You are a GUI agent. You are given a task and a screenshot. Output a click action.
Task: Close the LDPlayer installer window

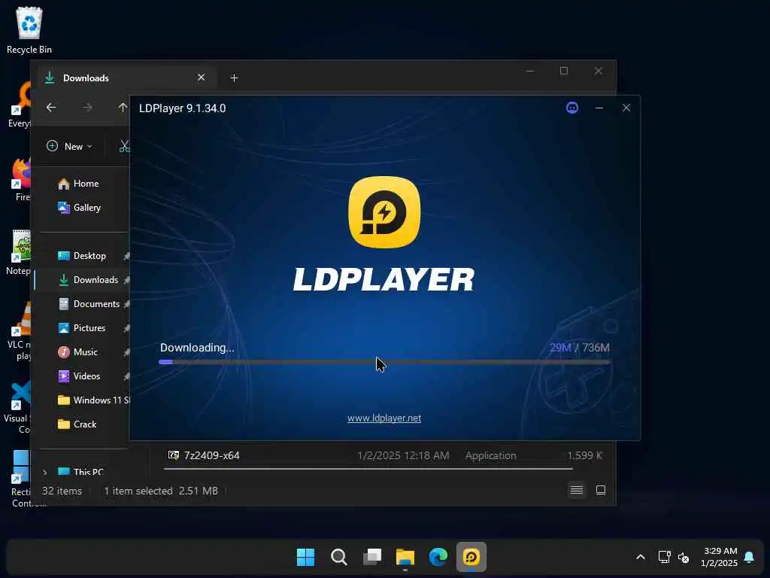coord(626,108)
